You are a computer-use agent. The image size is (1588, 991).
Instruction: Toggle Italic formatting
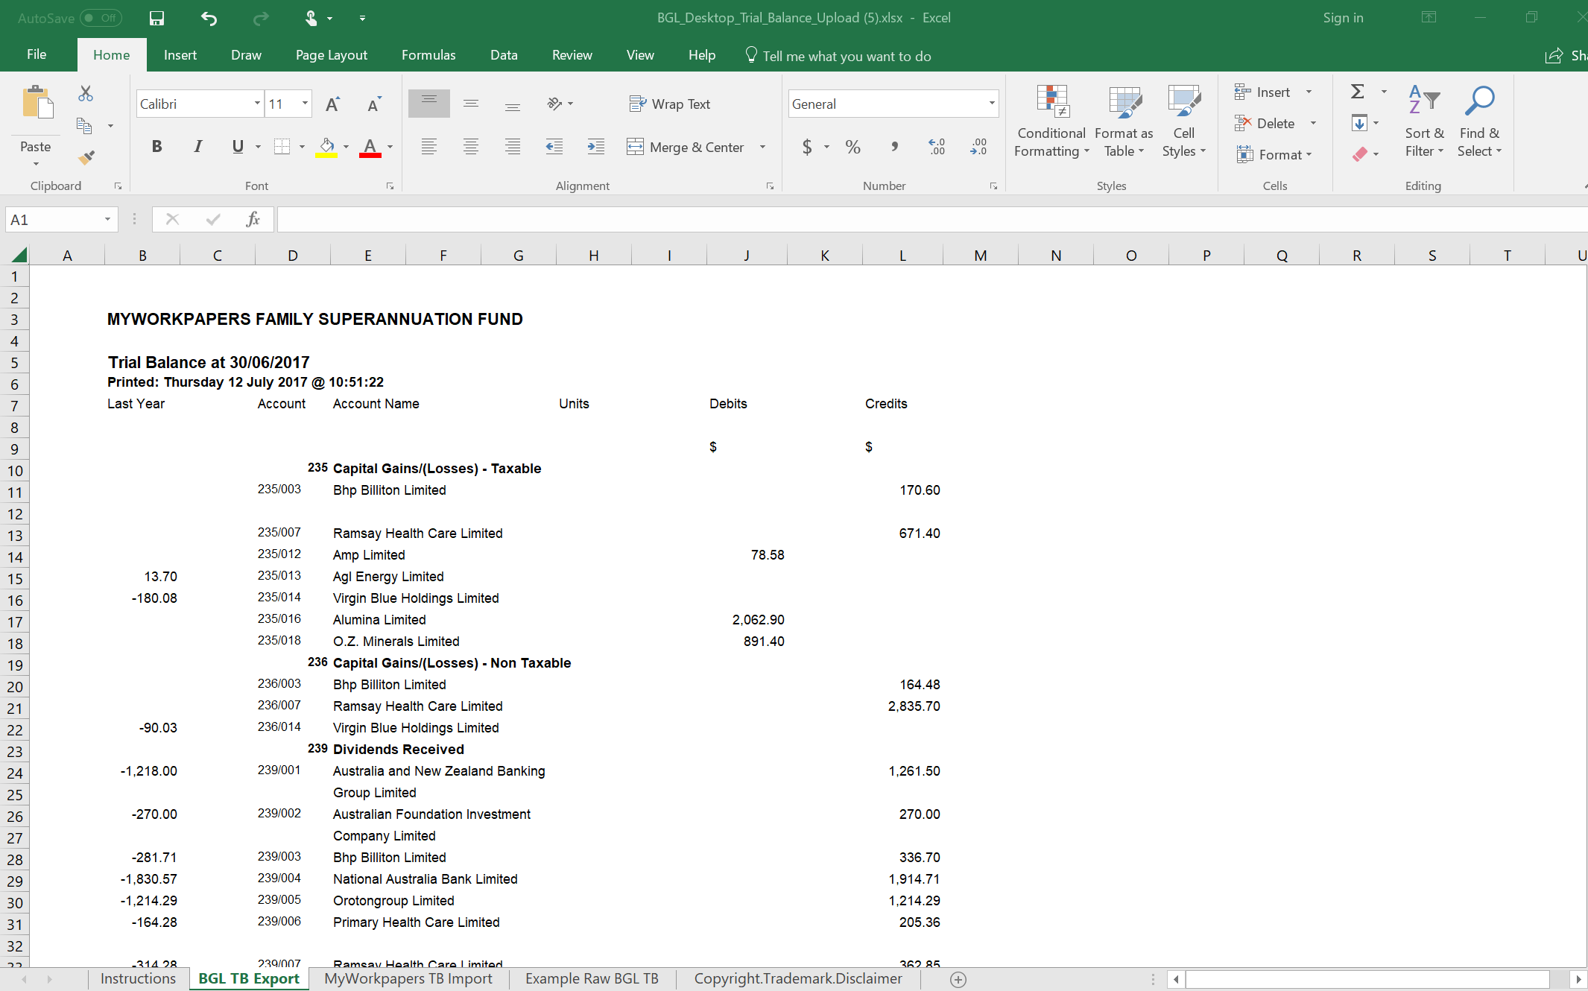pos(197,147)
